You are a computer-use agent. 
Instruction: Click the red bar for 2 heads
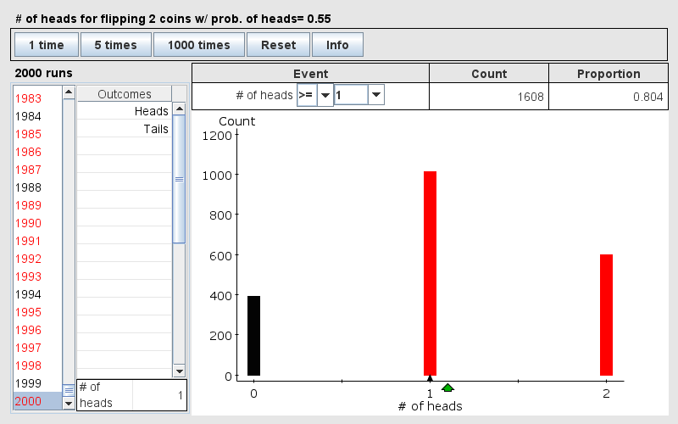tap(606, 315)
